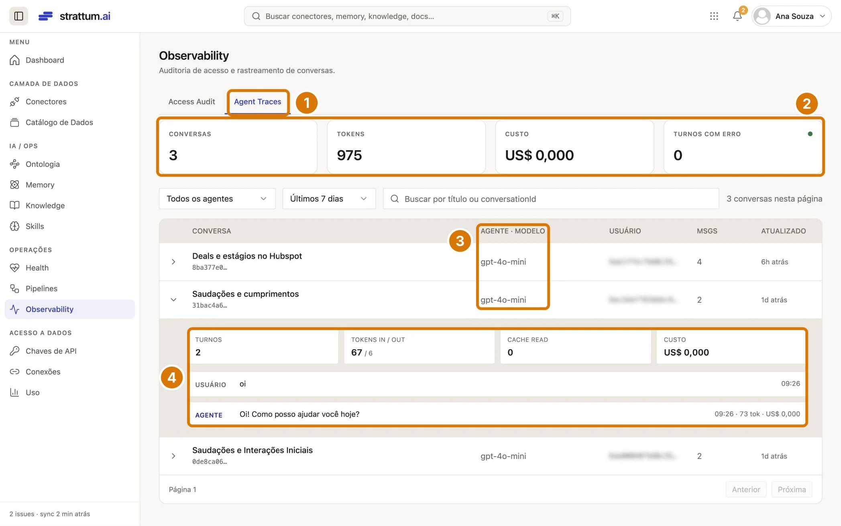This screenshot has height=526, width=841.
Task: Click the agent message Oi! Como posso ajudar
Action: [299, 414]
